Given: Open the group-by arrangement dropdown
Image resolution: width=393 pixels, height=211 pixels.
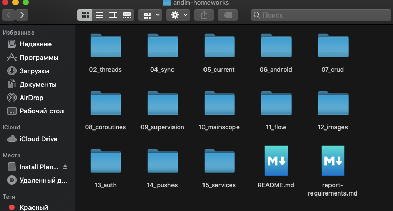Looking at the screenshot, I should click(x=150, y=15).
